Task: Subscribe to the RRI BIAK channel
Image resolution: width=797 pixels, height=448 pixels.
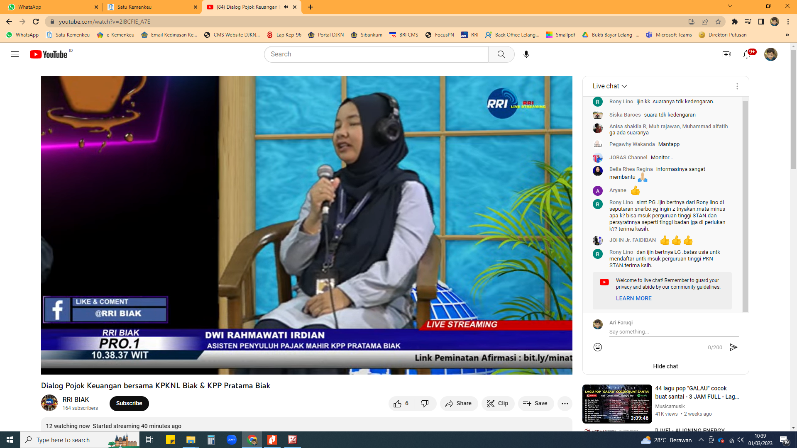Action: [129, 404]
